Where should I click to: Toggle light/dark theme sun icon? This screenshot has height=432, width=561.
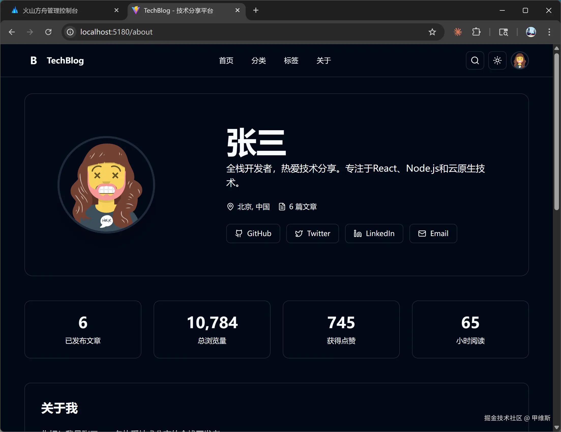pos(497,60)
